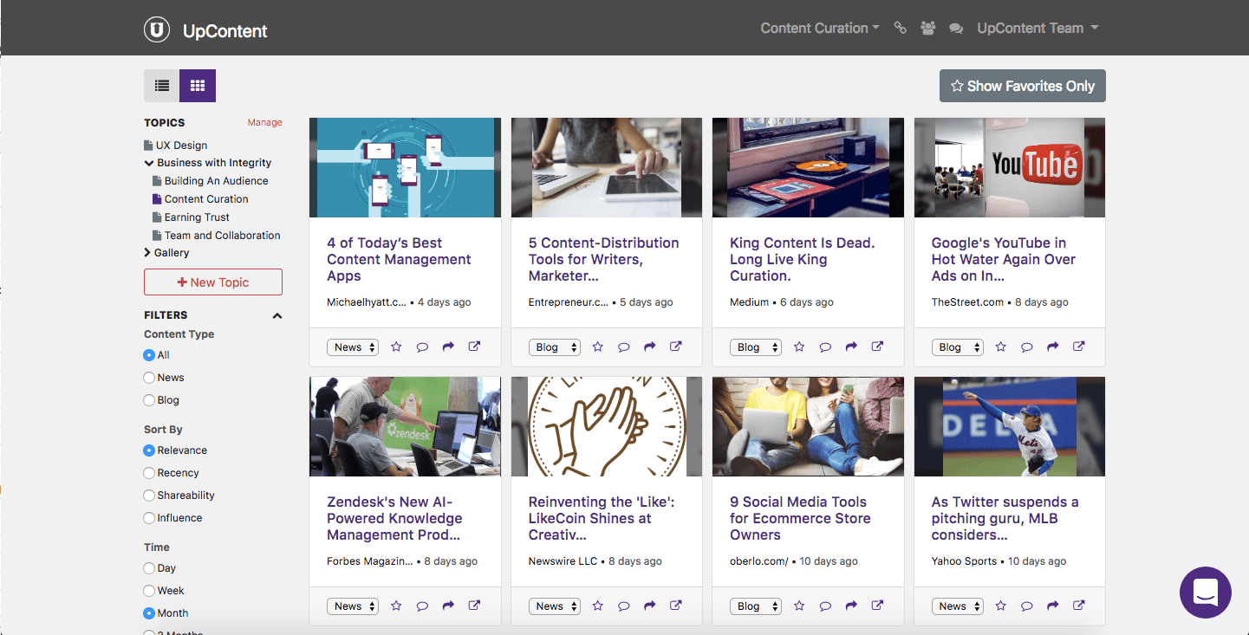Switch to list view layout
The height and width of the screenshot is (635, 1249).
pos(162,86)
